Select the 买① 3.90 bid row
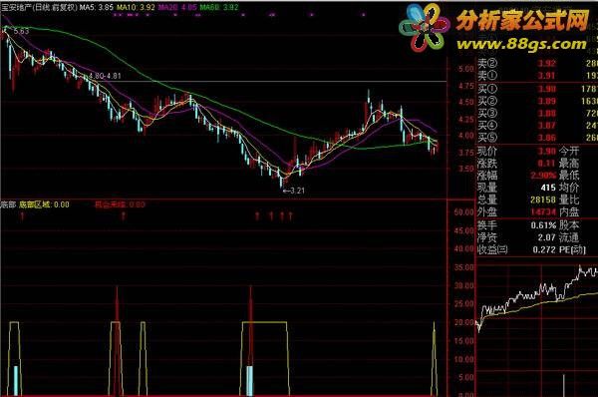 coord(537,89)
